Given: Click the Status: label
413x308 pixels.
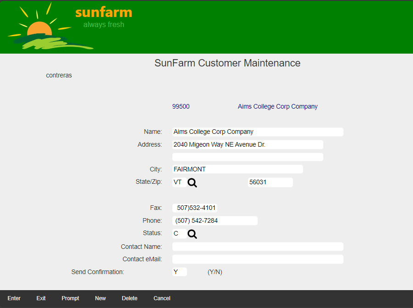Looking at the screenshot, I should pyautogui.click(x=152, y=233).
